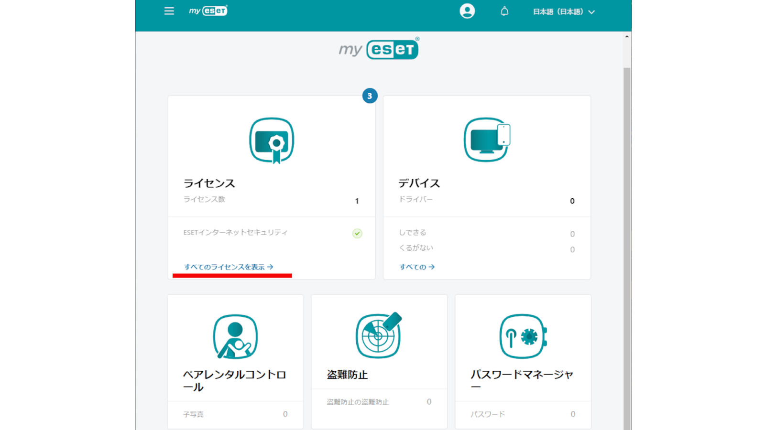The image size is (765, 430).
Task: Click ESETインターネットセキュリティ license row
Action: 272,233
